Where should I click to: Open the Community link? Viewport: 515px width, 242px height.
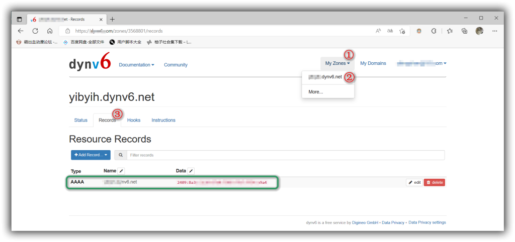(176, 65)
